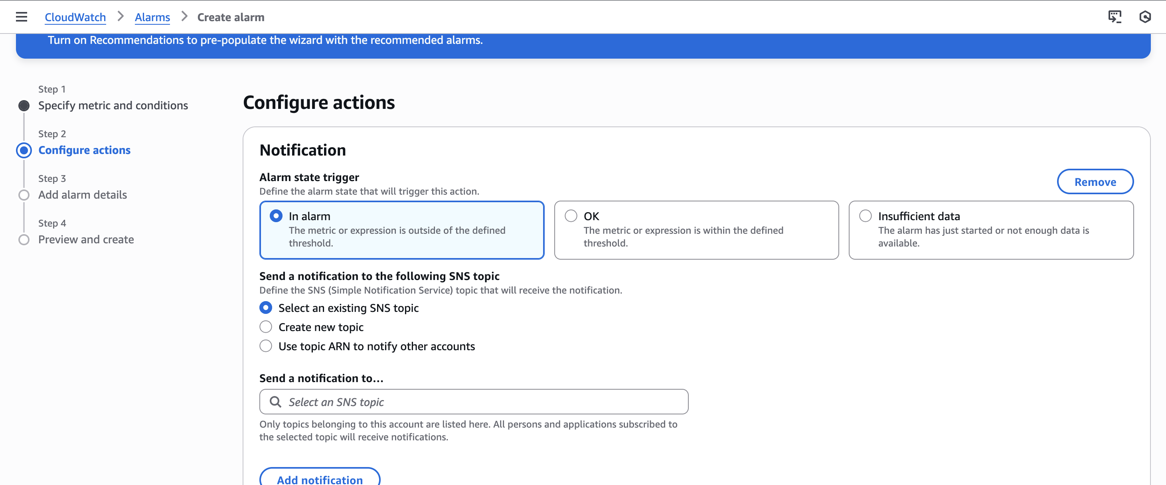Click the Step 4 circle indicator
The image size is (1166, 485).
(x=24, y=240)
